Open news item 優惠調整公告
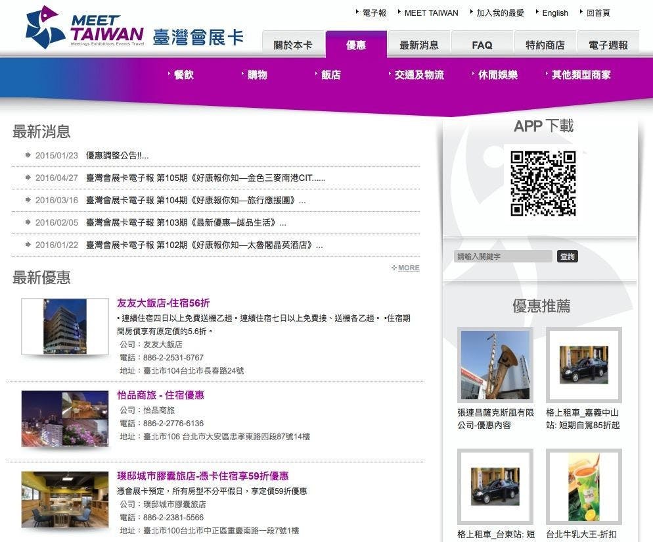The height and width of the screenshot is (542, 653). (x=117, y=155)
